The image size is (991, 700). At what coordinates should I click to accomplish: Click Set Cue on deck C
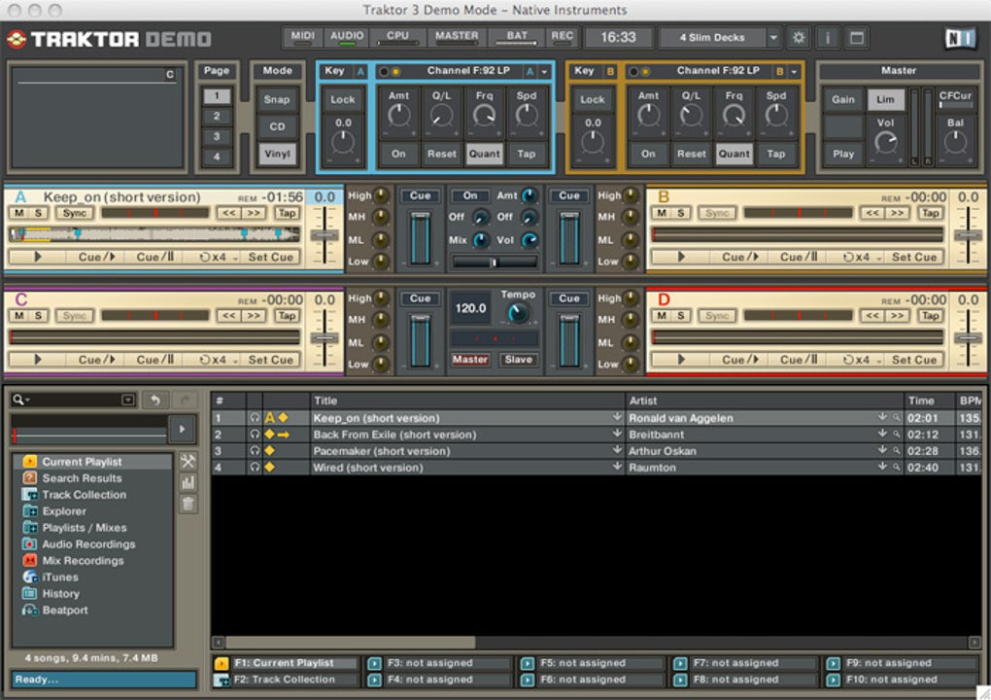pyautogui.click(x=270, y=360)
